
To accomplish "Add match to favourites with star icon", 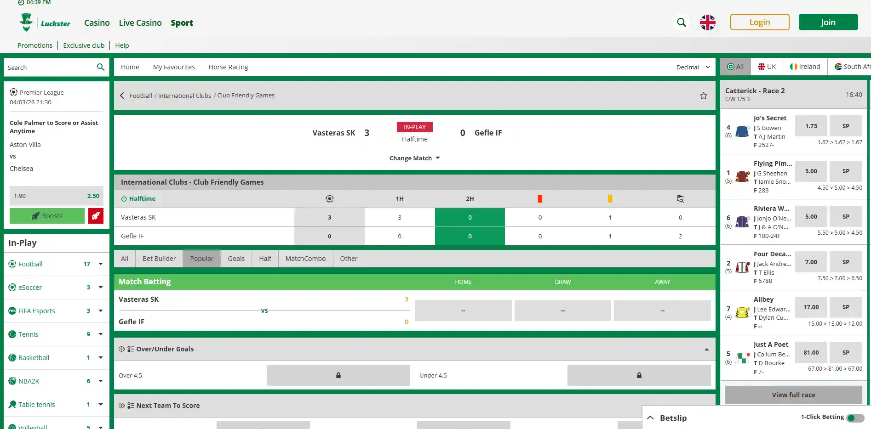I will pos(703,96).
